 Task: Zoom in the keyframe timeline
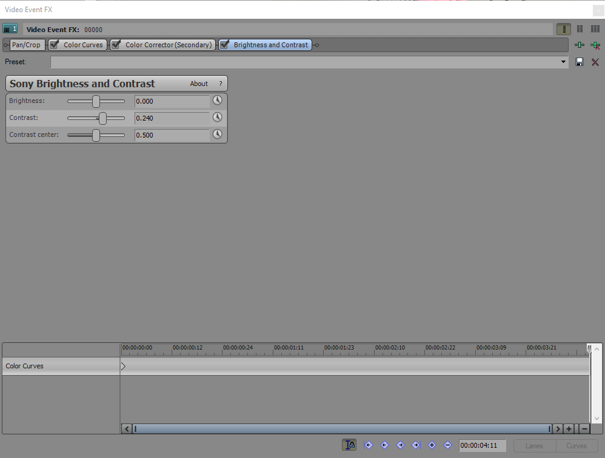tap(569, 429)
